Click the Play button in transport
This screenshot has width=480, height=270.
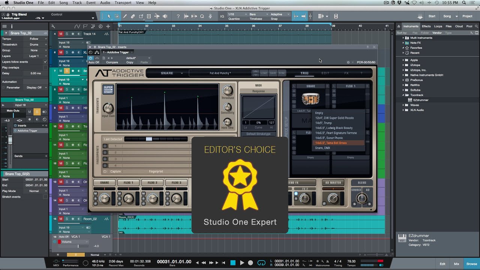(242, 263)
